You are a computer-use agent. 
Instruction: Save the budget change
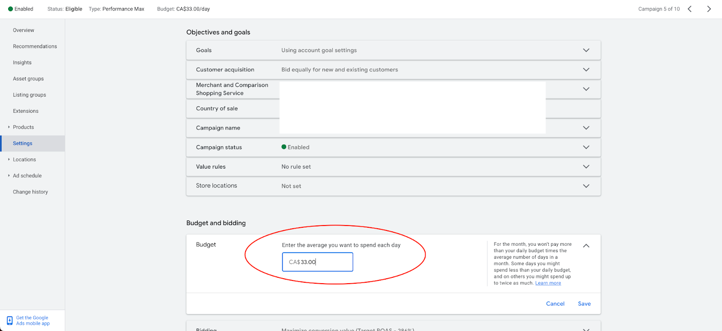[584, 304]
